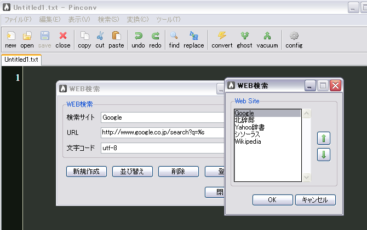Minimize the front WEB検索 dialog
The height and width of the screenshot is (230, 367).
coord(310,85)
